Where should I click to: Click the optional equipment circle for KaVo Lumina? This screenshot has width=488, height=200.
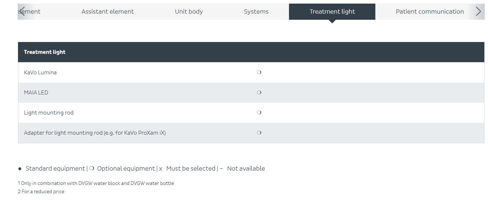coord(259,72)
